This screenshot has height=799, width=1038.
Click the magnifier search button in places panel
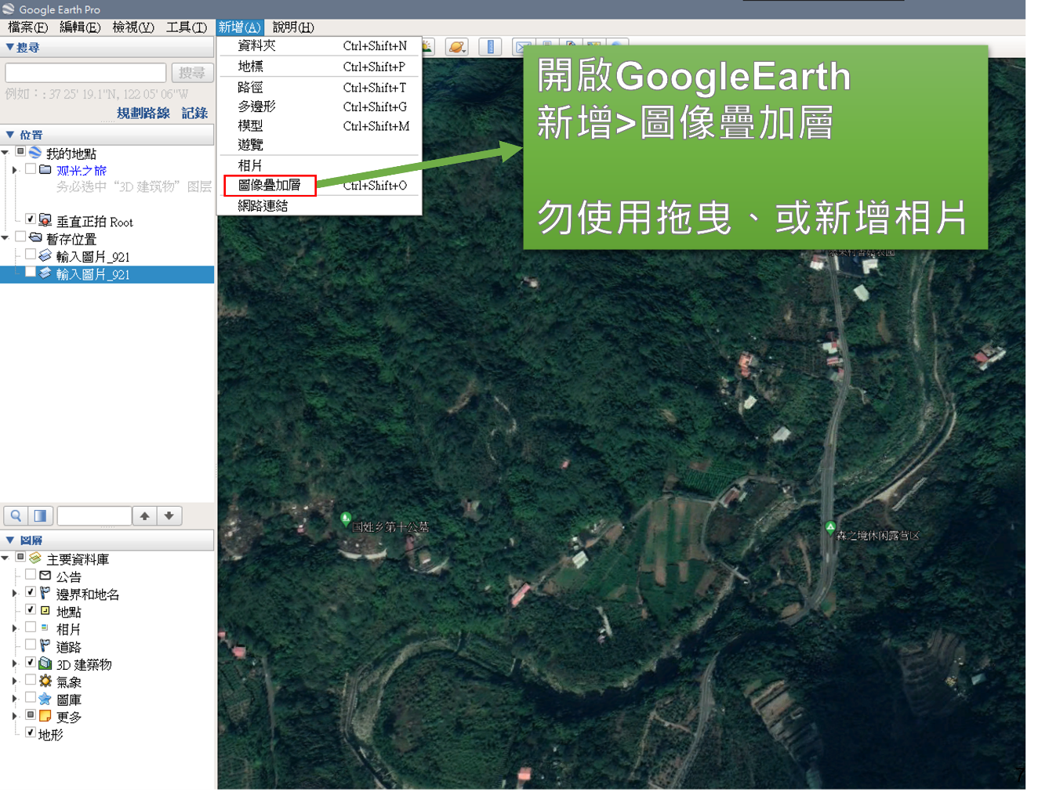(x=16, y=515)
